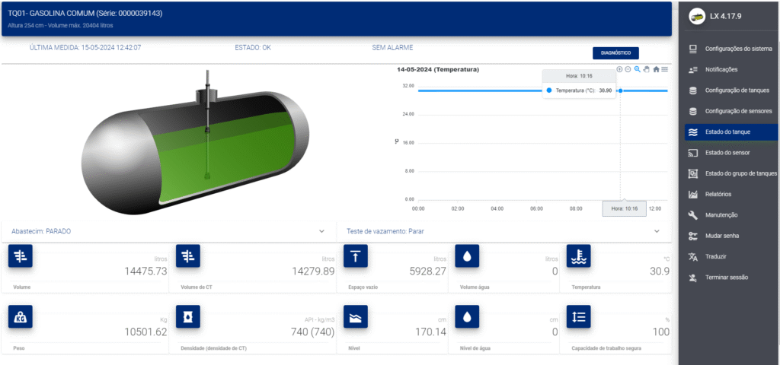780x365 pixels.
Task: Click the Espaço vazio icon
Action: 356,257
